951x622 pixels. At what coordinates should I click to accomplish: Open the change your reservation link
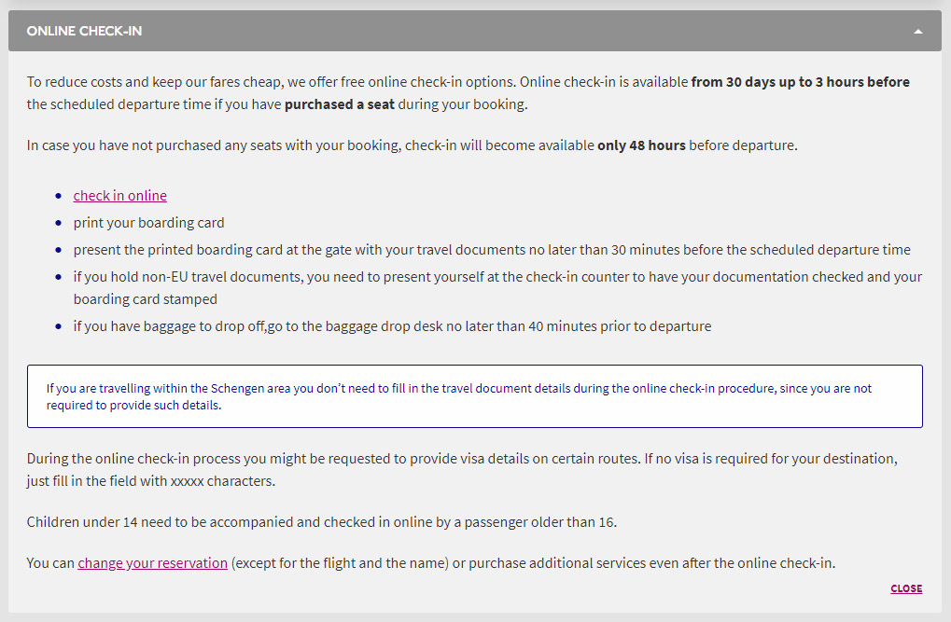152,563
